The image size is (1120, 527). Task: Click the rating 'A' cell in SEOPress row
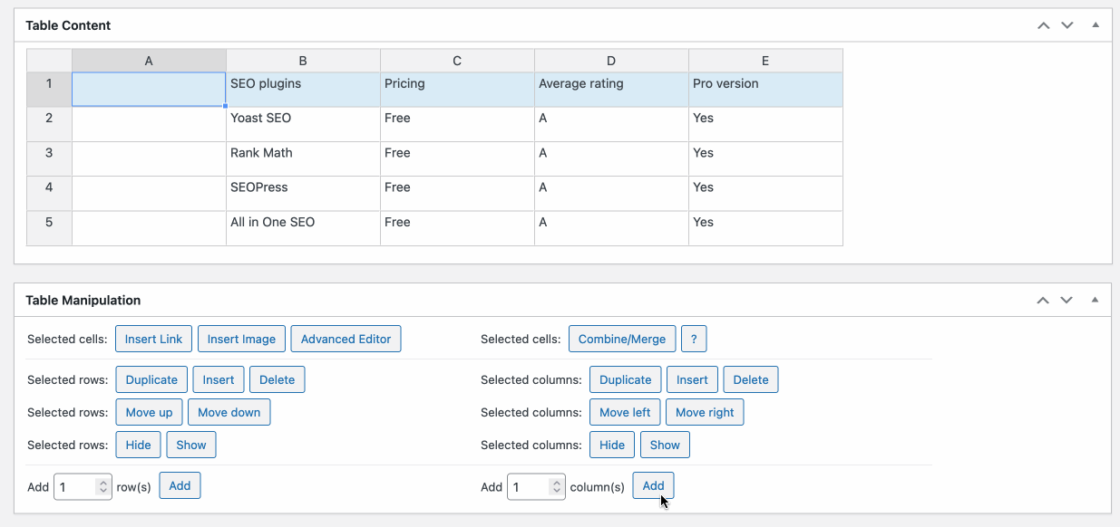click(x=611, y=193)
